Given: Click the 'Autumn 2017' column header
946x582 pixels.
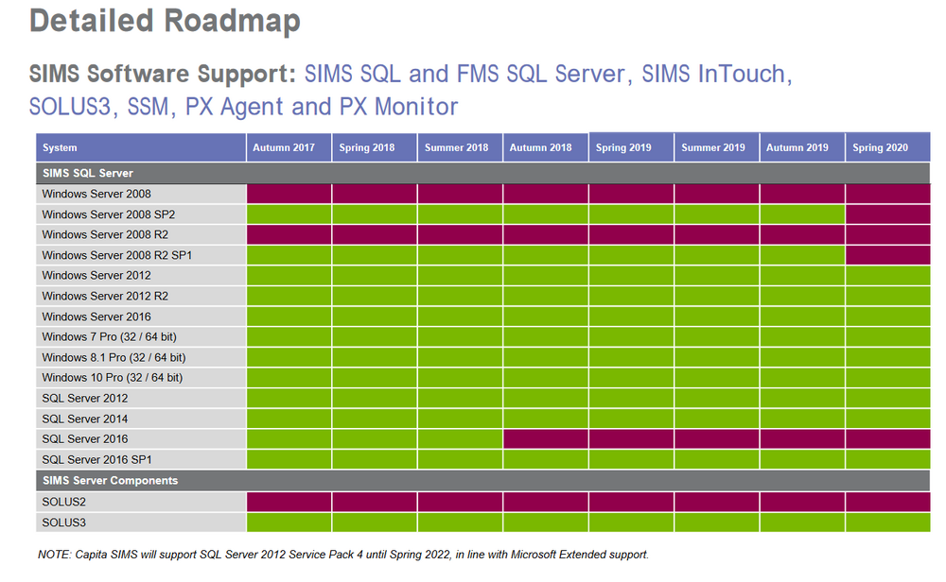Looking at the screenshot, I should pos(289,147).
